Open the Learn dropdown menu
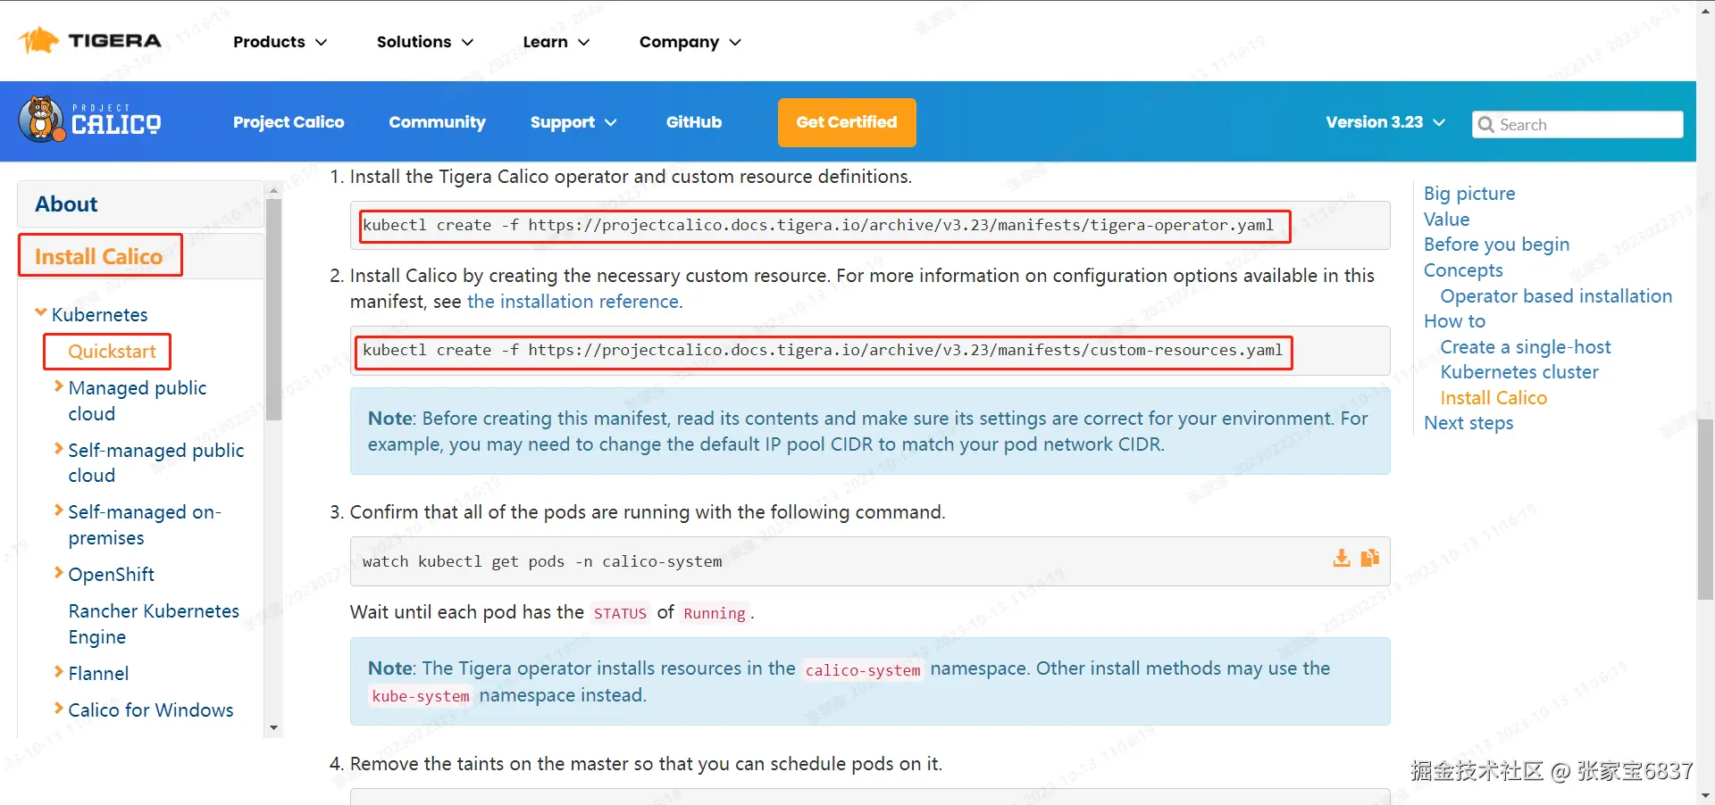1715x805 pixels. pos(556,42)
